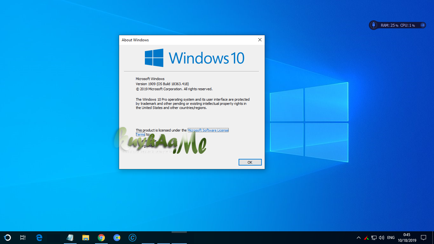This screenshot has width=434, height=244.
Task: Open Microsoft Edge from the taskbar
Action: 39,237
